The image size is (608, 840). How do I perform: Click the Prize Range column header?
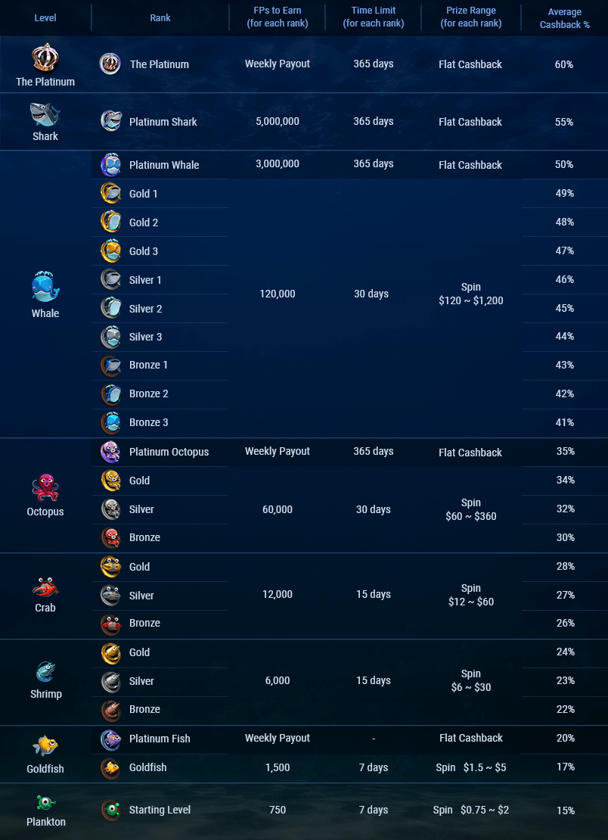[x=470, y=17]
